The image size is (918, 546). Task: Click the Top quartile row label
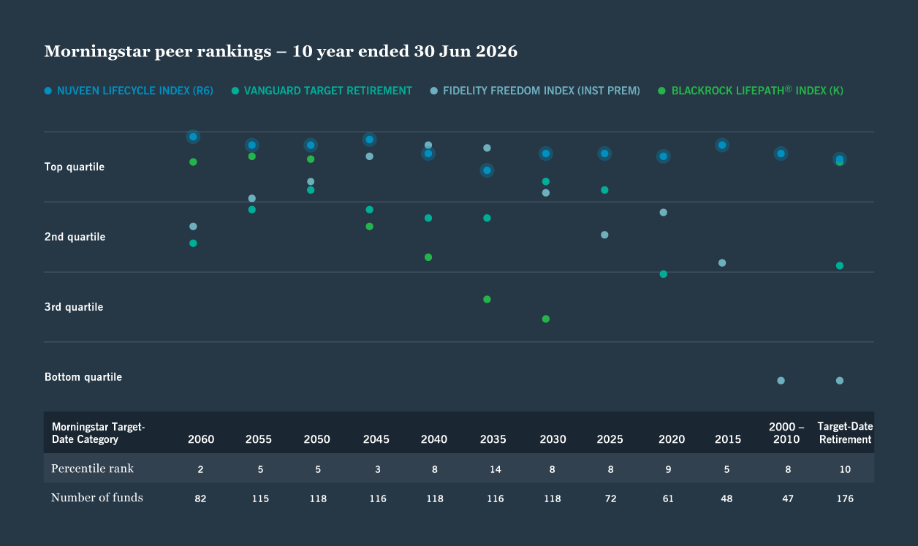[x=75, y=167]
